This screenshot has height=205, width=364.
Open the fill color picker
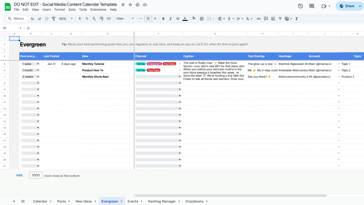(193, 18)
